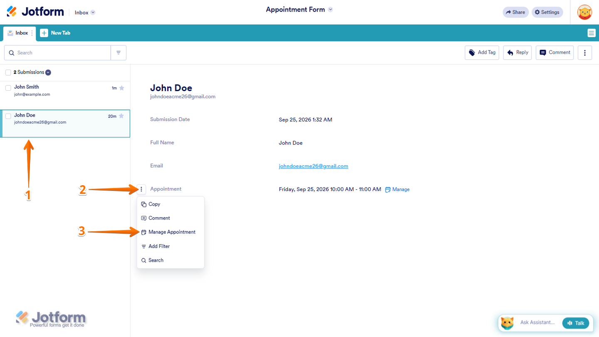
Task: Click three-dot menu beside Appointment field
Action: pos(141,189)
